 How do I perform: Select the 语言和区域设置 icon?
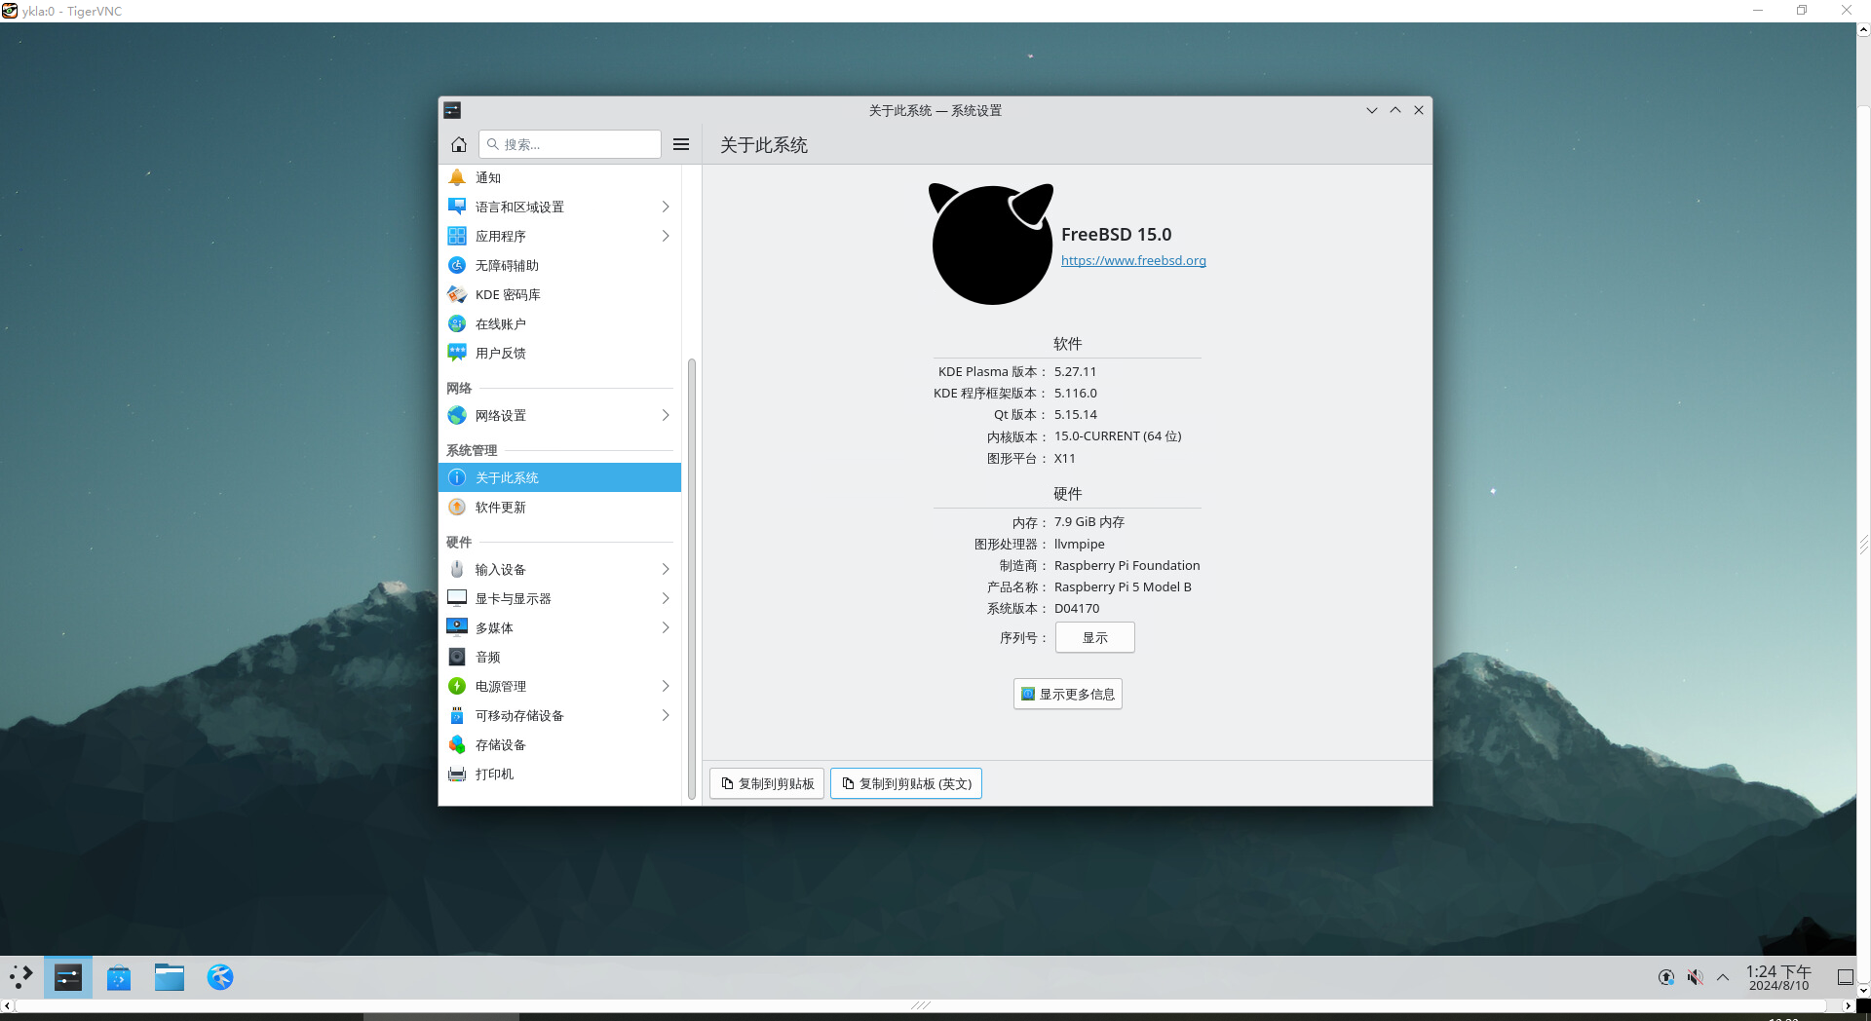pos(457,207)
